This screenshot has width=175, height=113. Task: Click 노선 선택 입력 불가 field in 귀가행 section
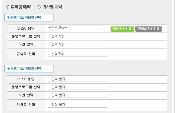pyautogui.click(x=78, y=95)
